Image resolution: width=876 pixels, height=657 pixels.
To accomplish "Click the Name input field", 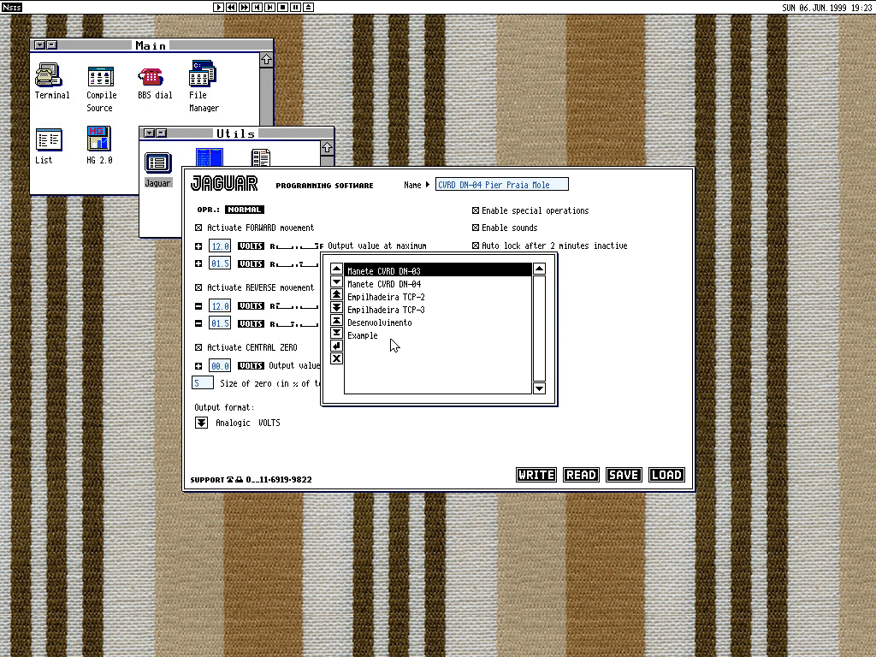I will pos(501,185).
